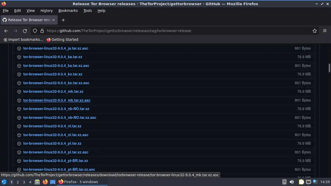The width and height of the screenshot is (331, 186).
Task: Open the History menu
Action: (x=47, y=11)
